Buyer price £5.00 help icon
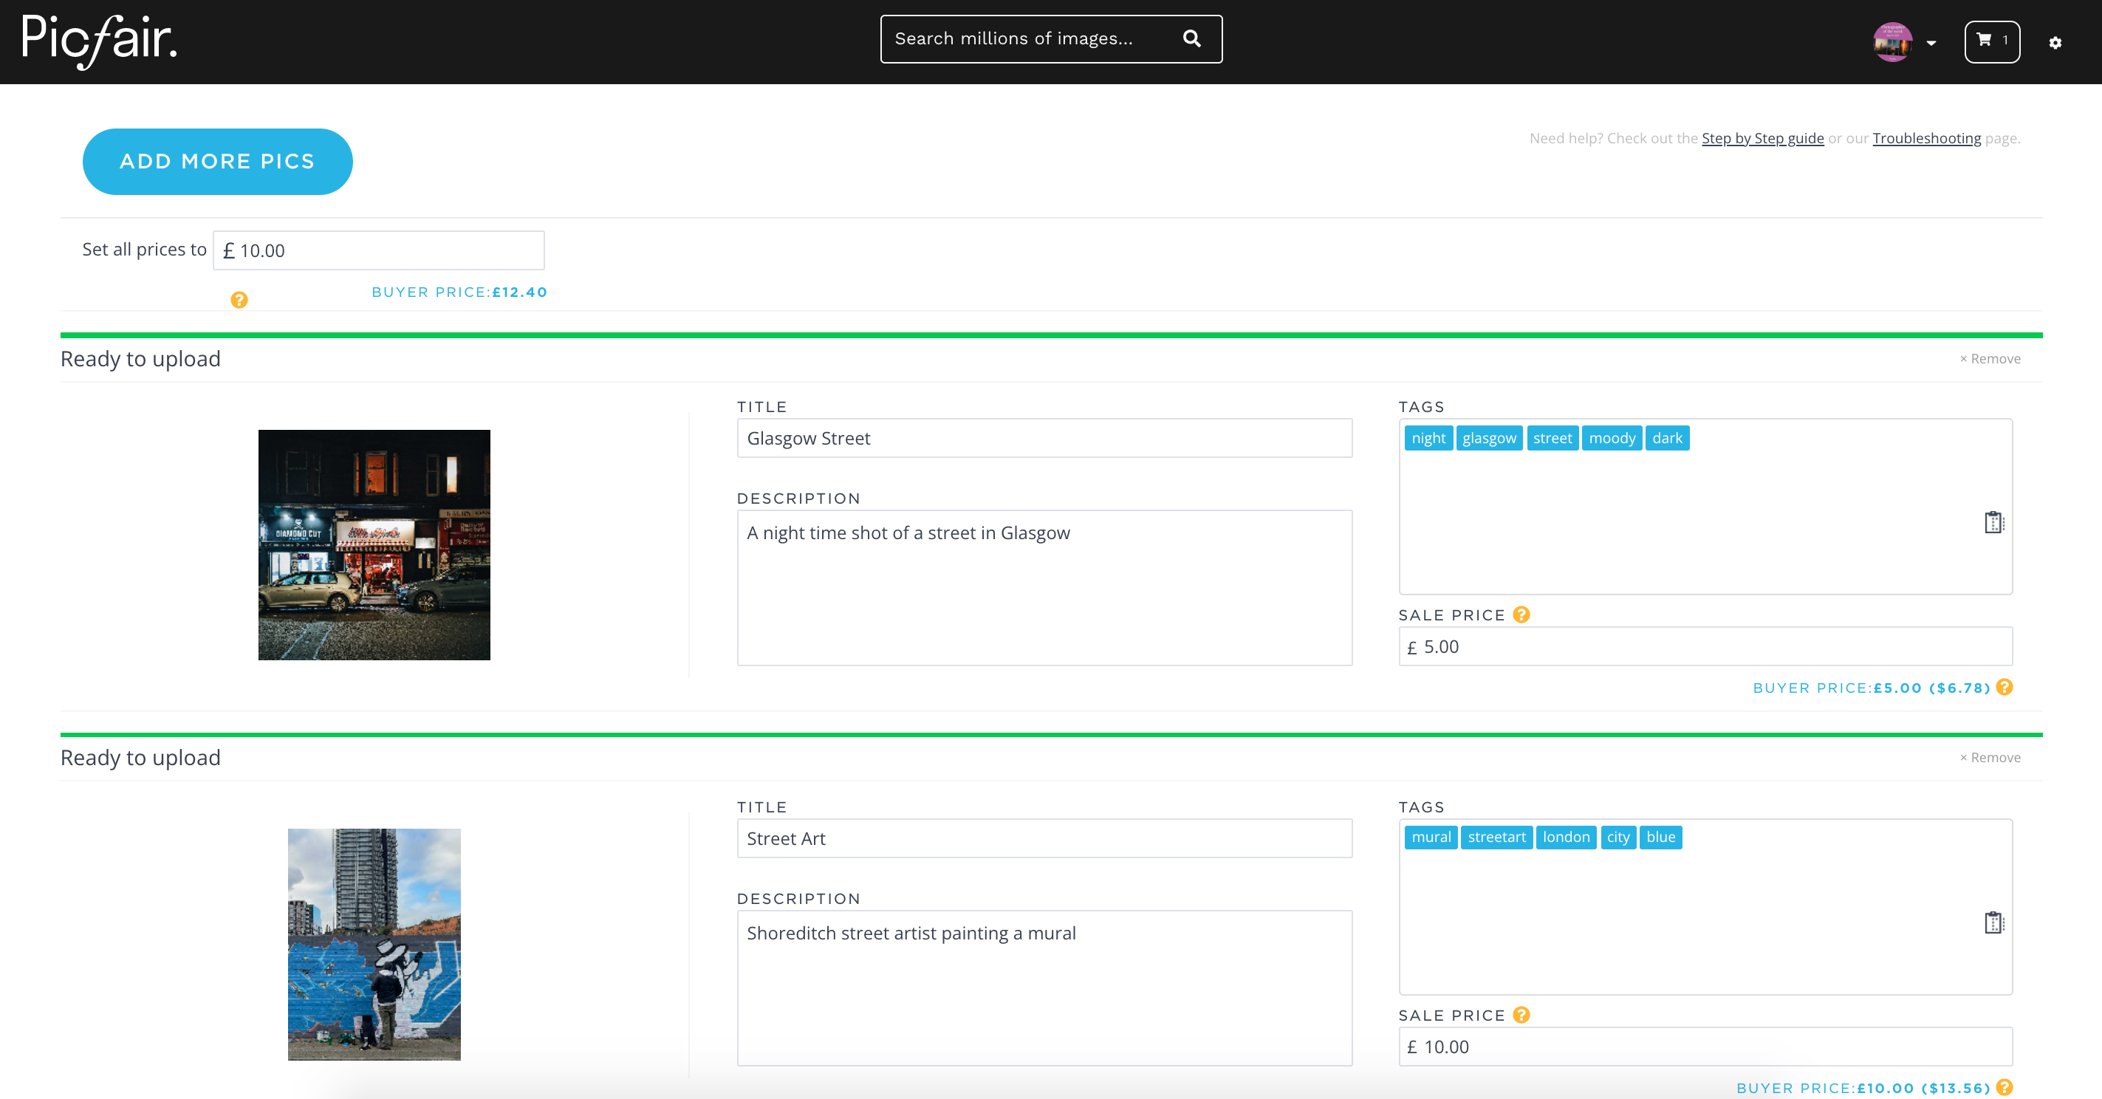This screenshot has height=1099, width=2102. 2004,687
